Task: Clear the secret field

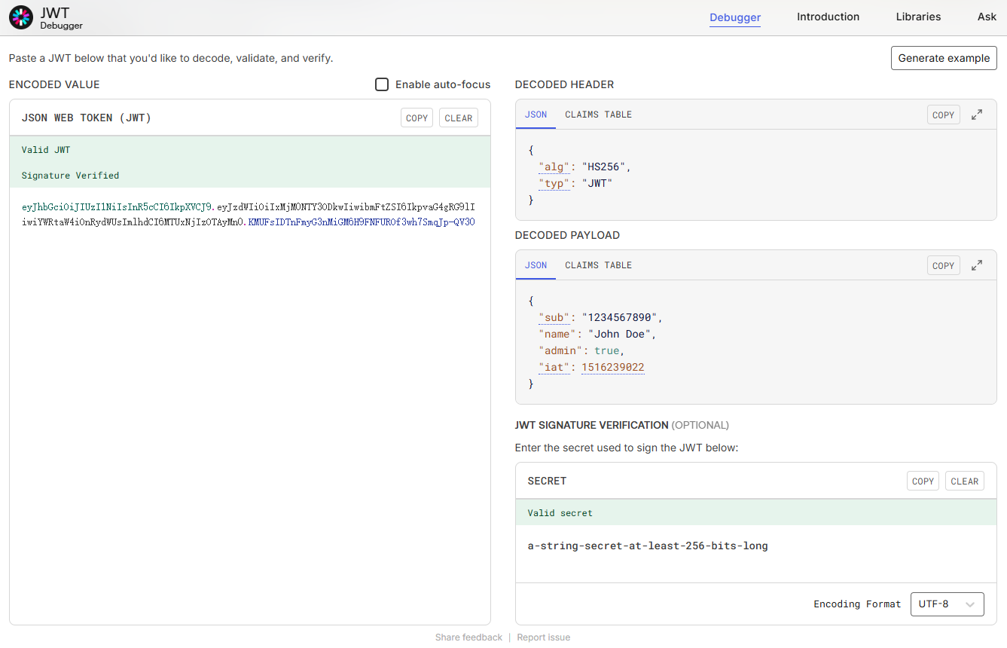Action: click(x=964, y=481)
